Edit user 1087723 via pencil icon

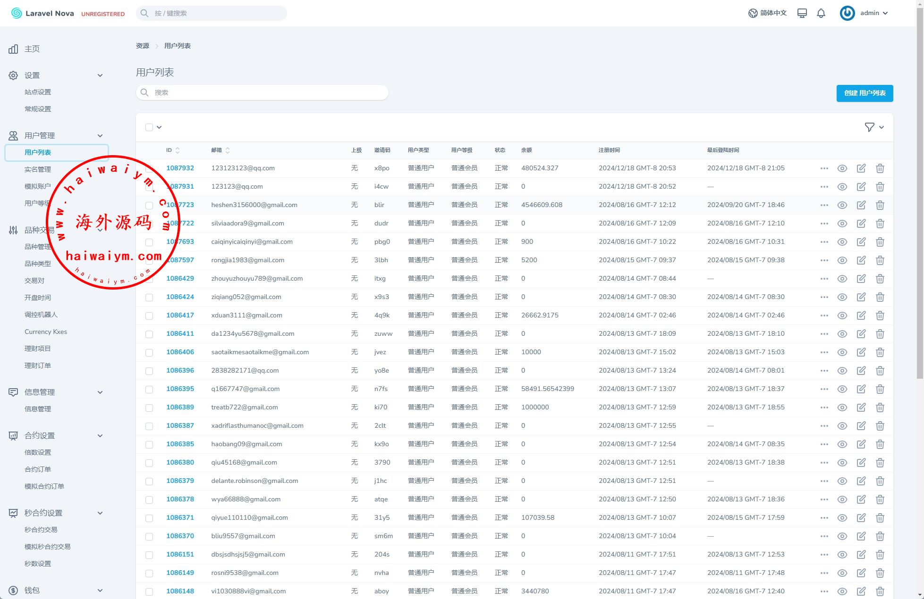click(861, 205)
